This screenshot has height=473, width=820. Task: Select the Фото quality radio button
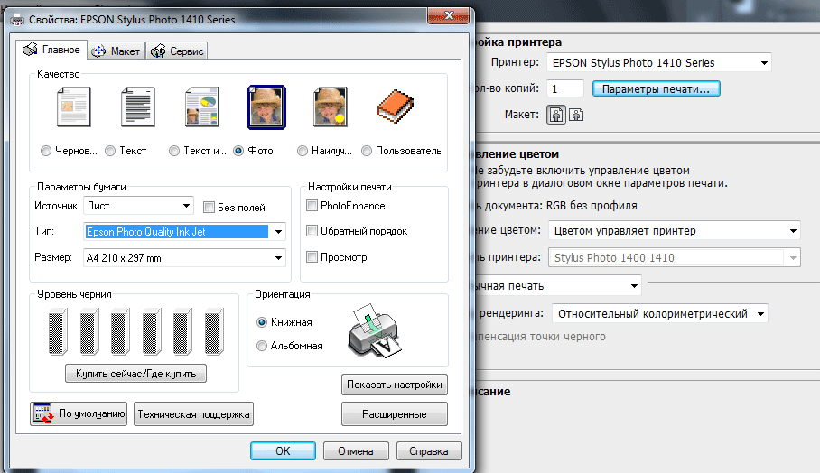point(238,151)
